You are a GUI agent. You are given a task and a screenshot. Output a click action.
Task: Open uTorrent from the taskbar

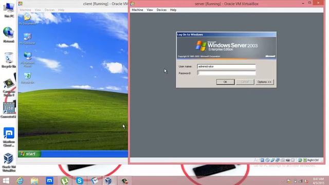coord(64,180)
